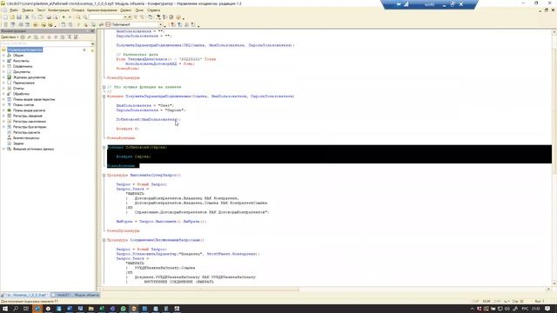Close the configuration tree panel
Viewport: 557px width, 313px height.
(x=93, y=31)
